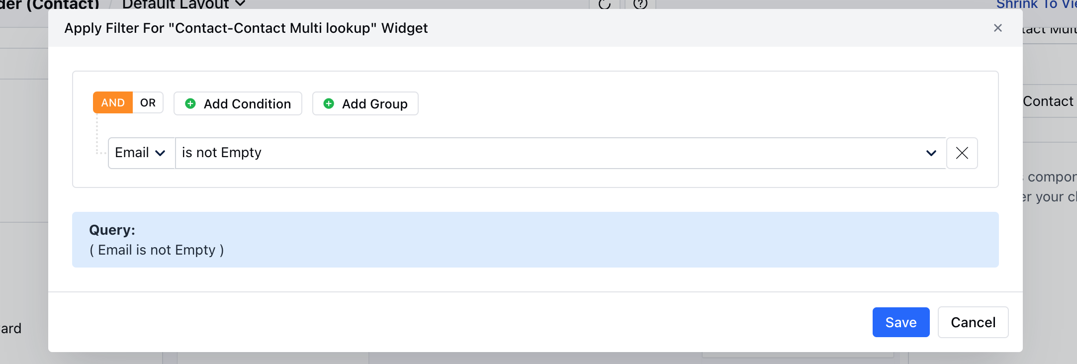Viewport: 1077px width, 364px height.
Task: Expand operator list via right chevron arrow
Action: (x=931, y=153)
